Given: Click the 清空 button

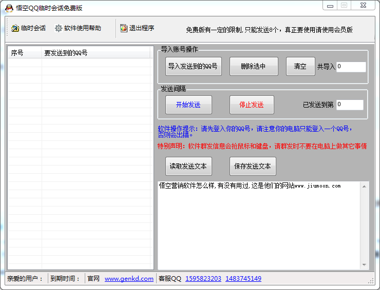Looking at the screenshot, I should [x=300, y=67].
